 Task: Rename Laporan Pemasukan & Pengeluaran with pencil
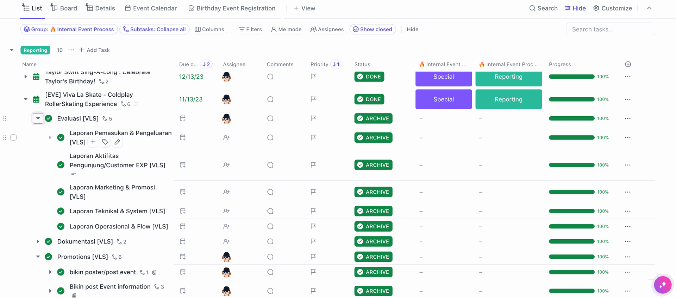[x=117, y=142]
